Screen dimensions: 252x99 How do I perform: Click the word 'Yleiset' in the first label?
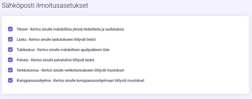coord(22,29)
